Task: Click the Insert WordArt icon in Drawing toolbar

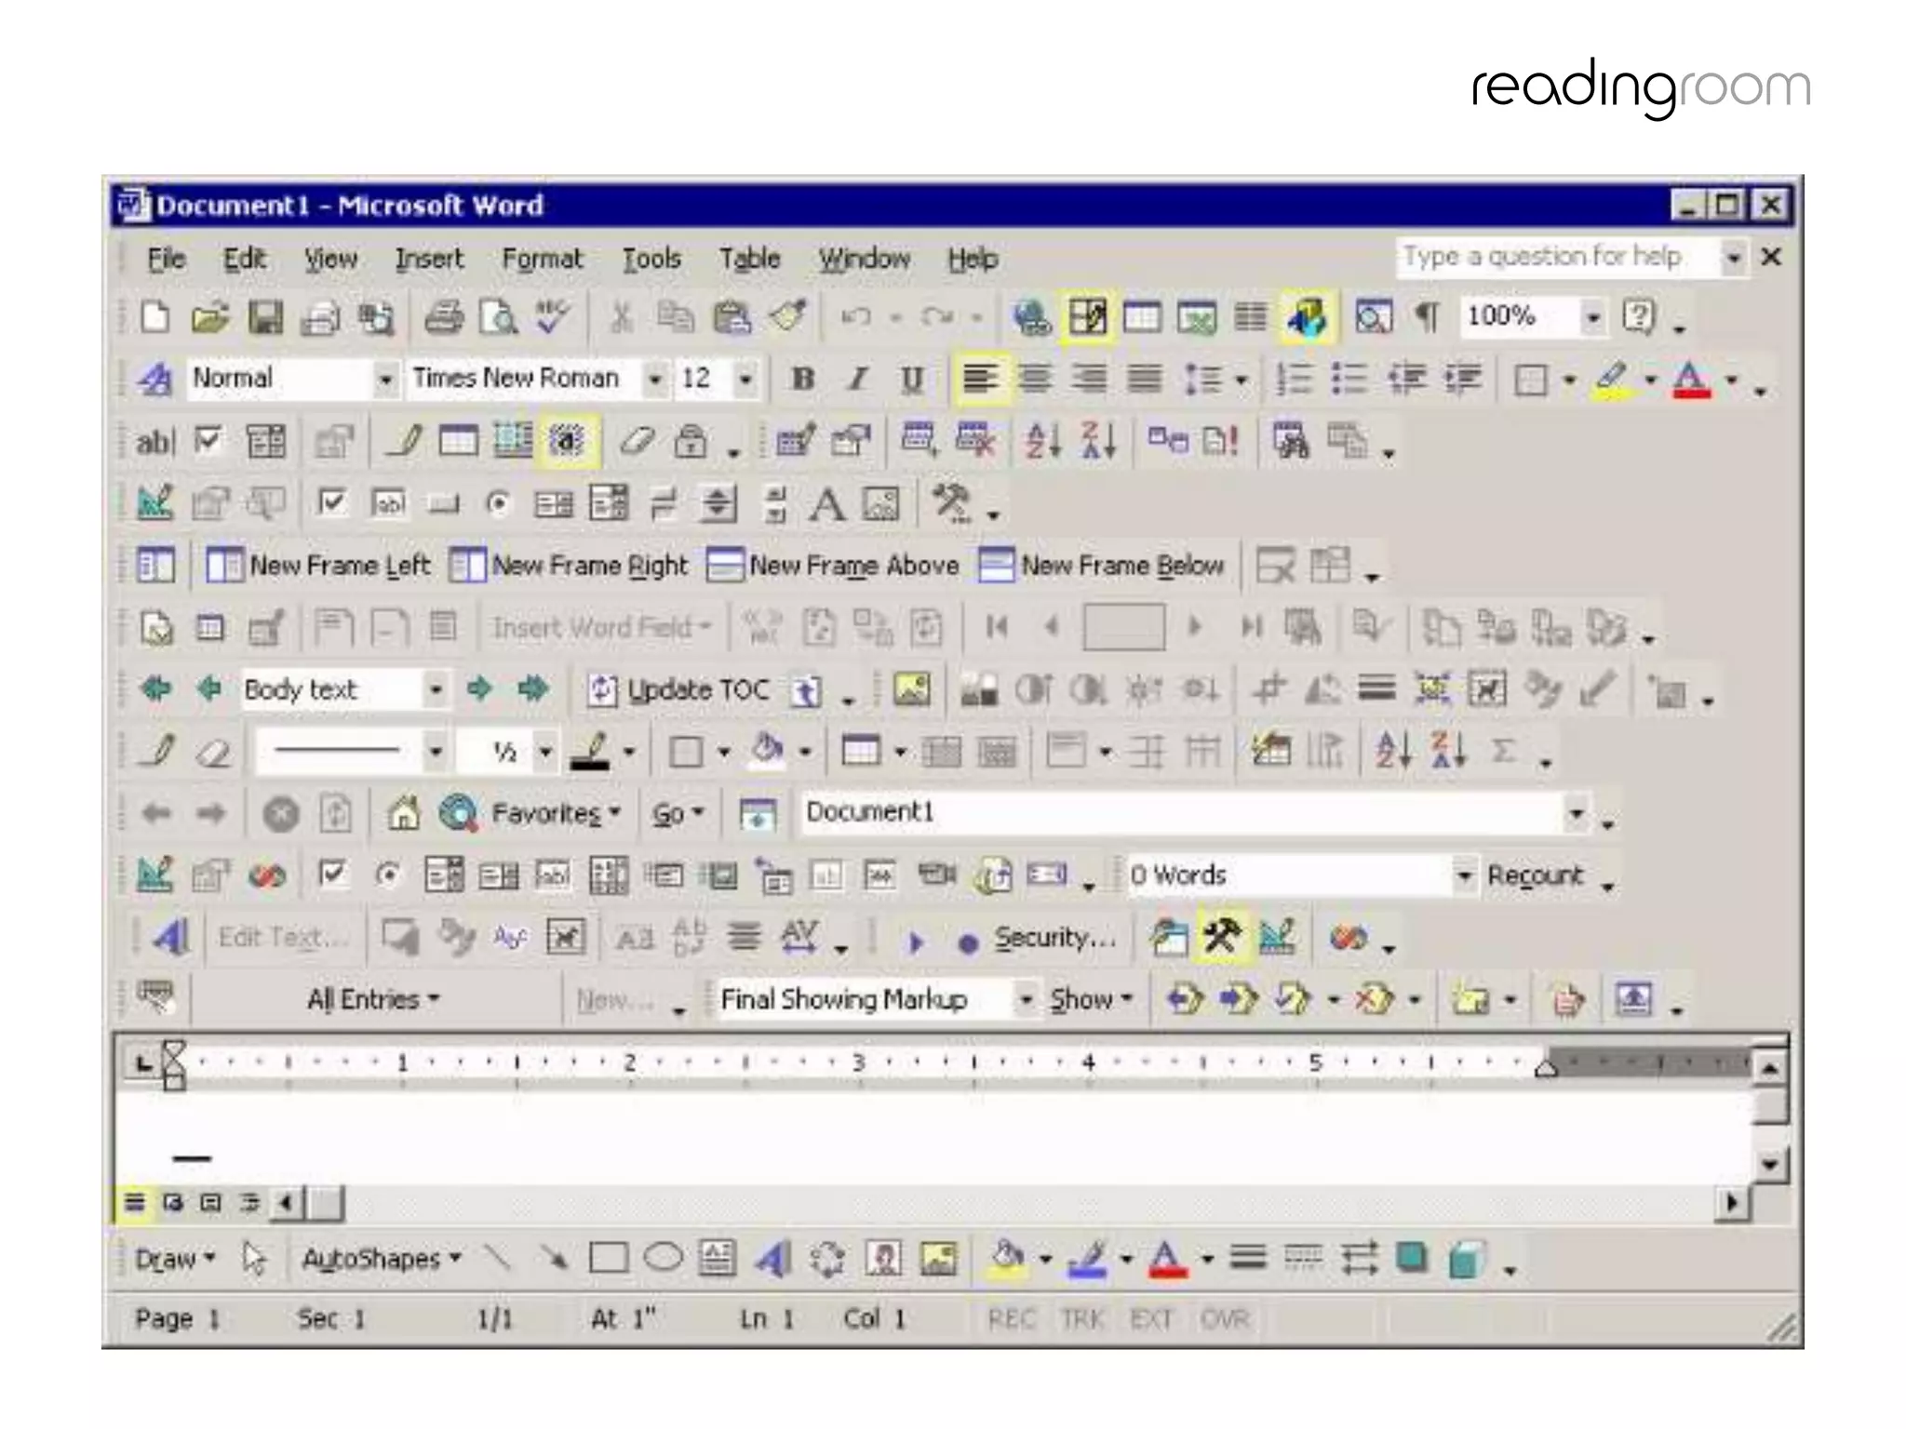Action: coord(772,1260)
